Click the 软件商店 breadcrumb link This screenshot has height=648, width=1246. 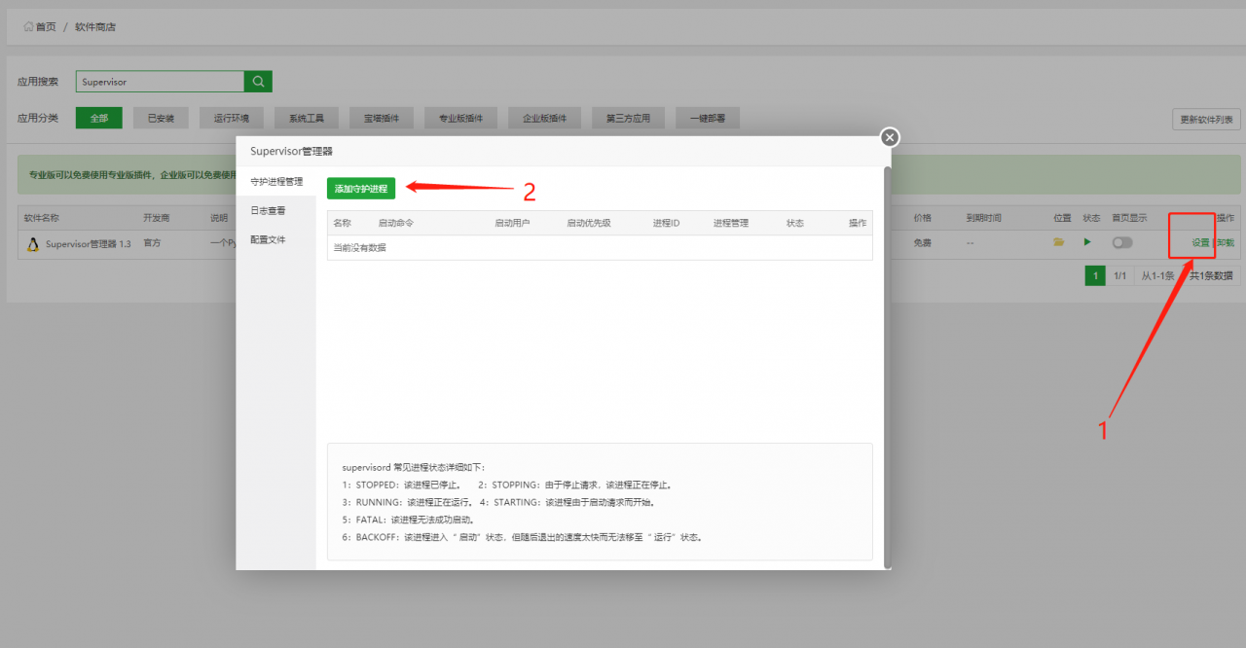pyautogui.click(x=95, y=26)
